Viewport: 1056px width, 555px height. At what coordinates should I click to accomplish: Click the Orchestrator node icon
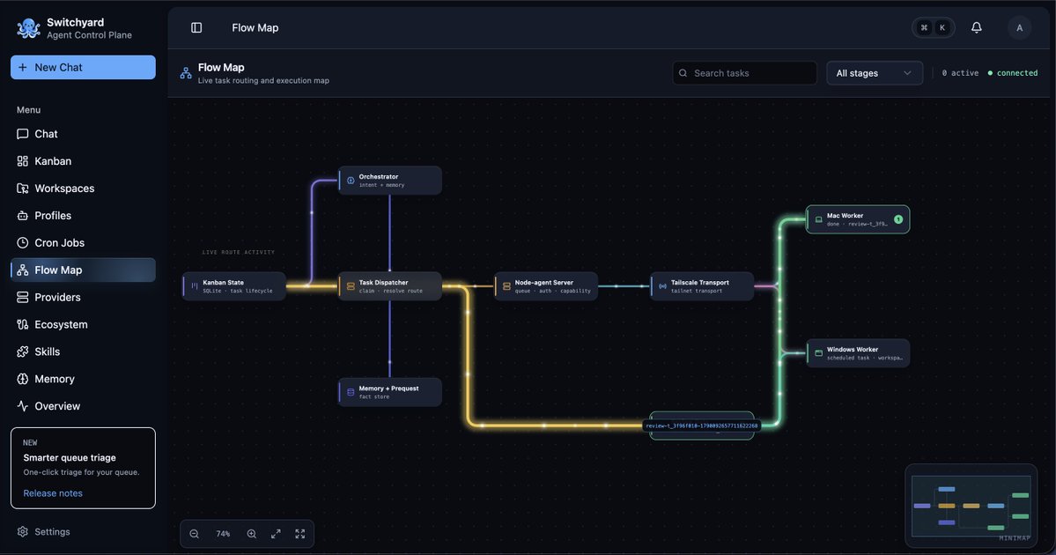click(351, 181)
